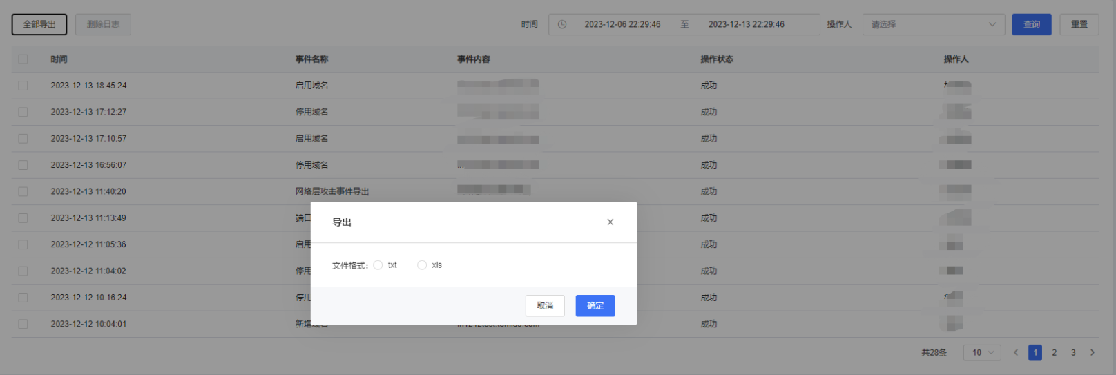Screen dimensions: 1116x375
Task: Click the clock icon in the time range field
Action: 562,24
